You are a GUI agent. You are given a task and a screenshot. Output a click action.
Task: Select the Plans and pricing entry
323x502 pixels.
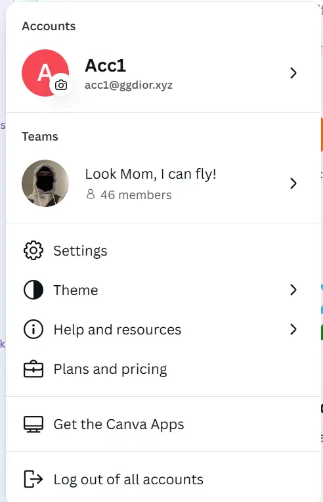coord(163,369)
